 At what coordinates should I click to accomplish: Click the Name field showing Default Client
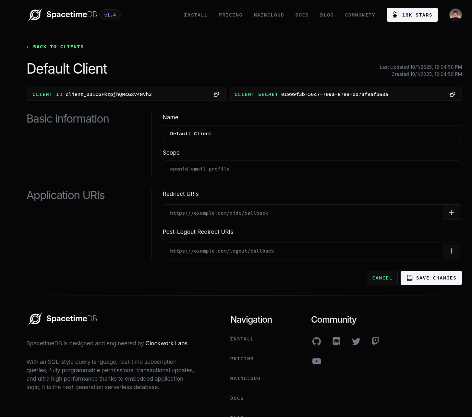312,133
